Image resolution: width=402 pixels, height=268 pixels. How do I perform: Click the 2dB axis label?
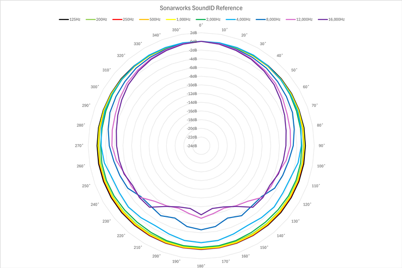click(x=193, y=33)
